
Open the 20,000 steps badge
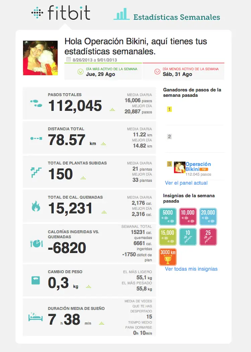(x=208, y=216)
